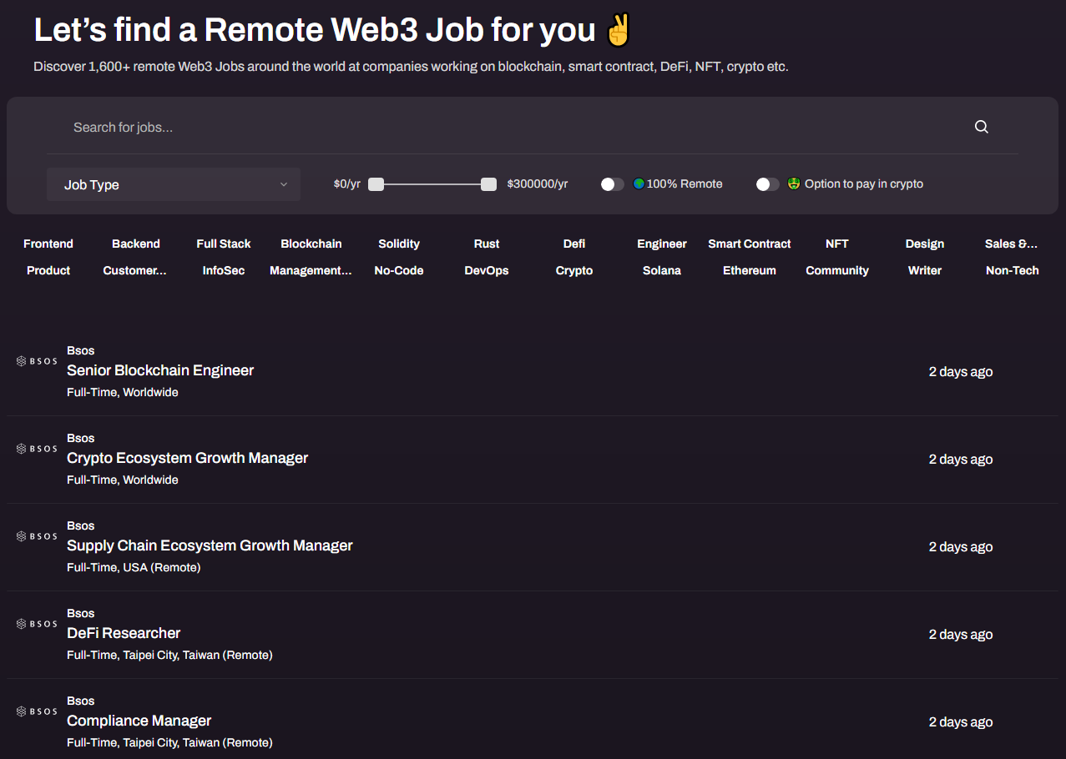Select the Full Stack category tag
Screen dimensions: 1066x759
[224, 244]
